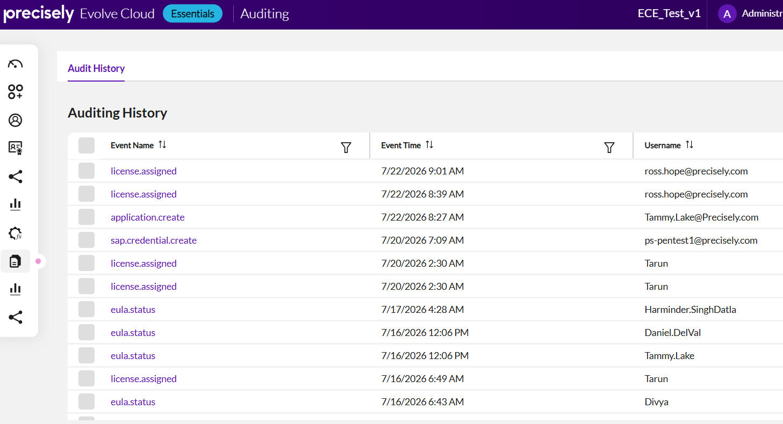Click username ps-pentest1@precisely.com
This screenshot has width=783, height=424.
tap(701, 240)
